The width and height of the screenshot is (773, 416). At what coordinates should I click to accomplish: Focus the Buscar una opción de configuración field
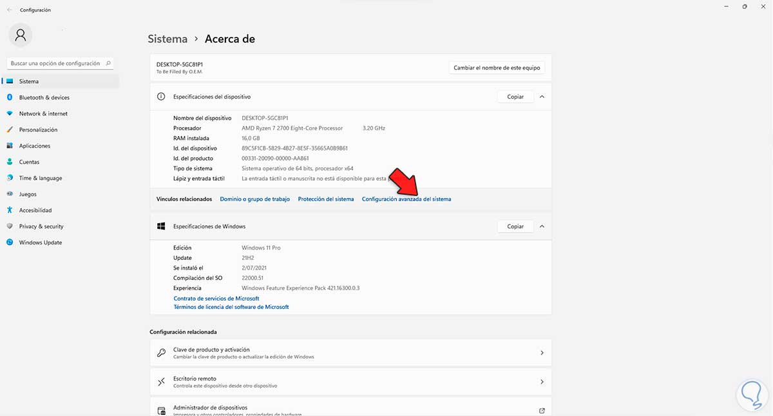click(61, 63)
